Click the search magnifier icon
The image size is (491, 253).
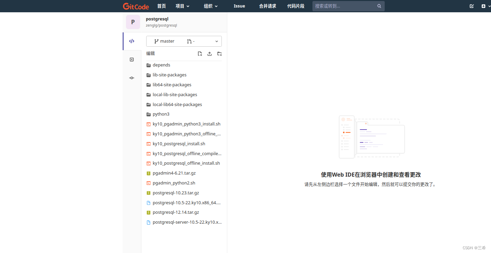[x=379, y=6]
